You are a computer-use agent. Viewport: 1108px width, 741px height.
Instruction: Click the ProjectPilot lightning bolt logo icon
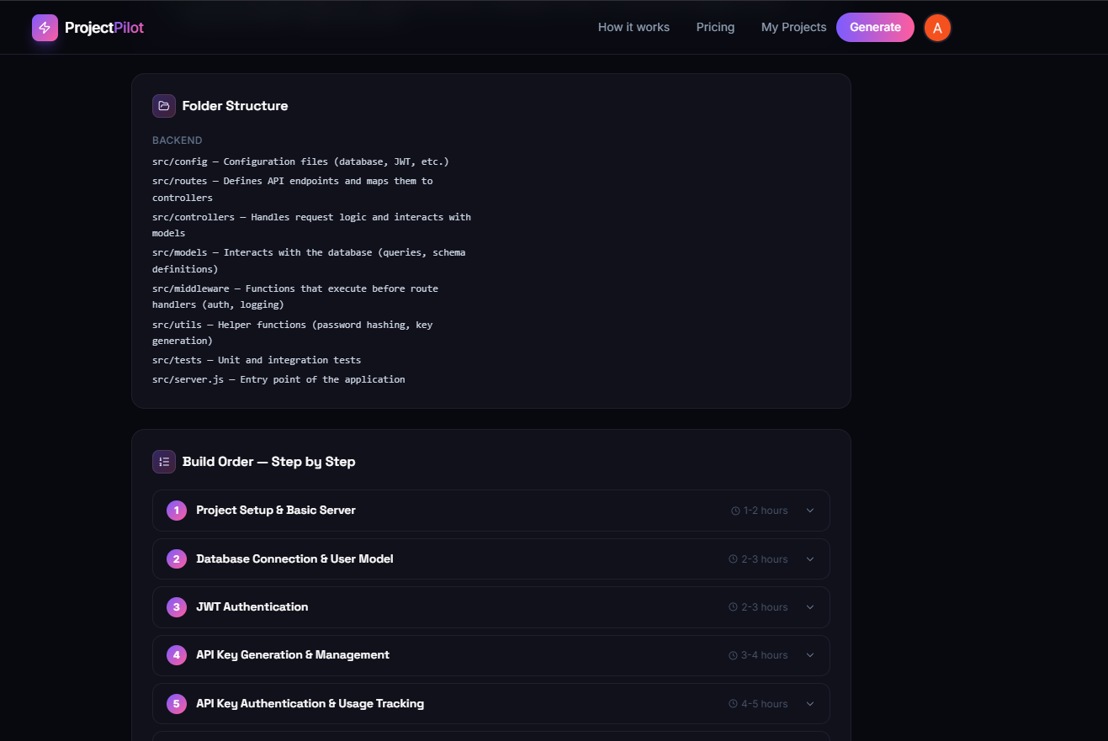coord(45,28)
